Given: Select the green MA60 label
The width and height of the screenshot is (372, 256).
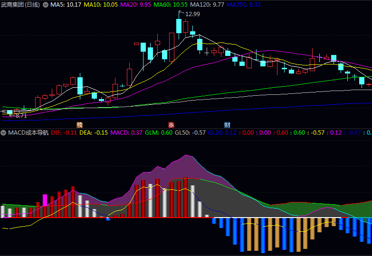Looking at the screenshot, I should (x=170, y=5).
